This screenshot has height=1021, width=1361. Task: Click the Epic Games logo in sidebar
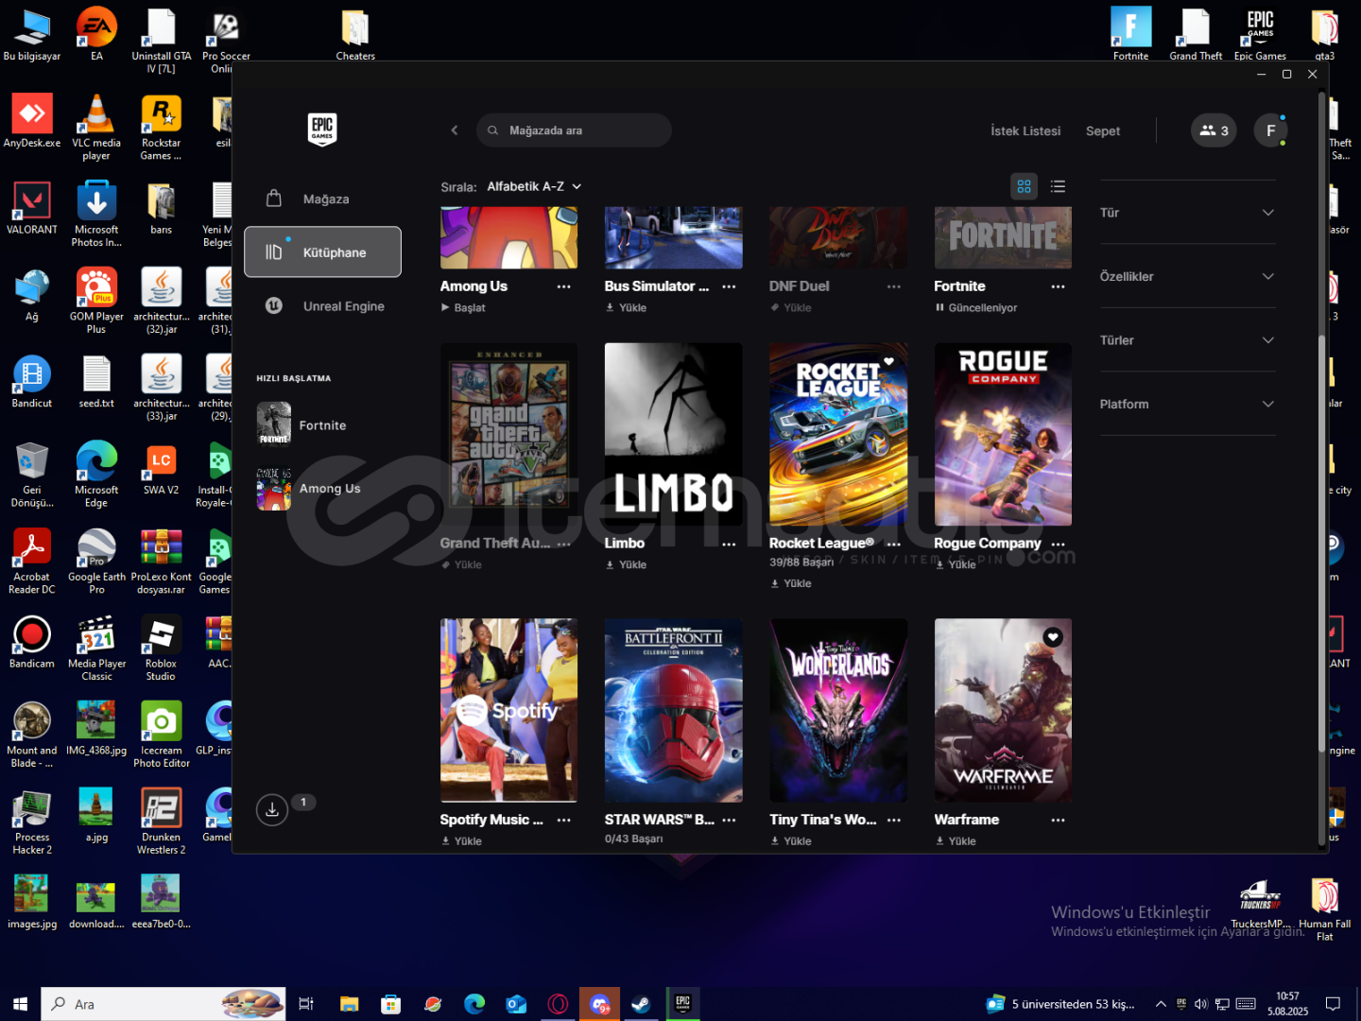[x=322, y=130]
